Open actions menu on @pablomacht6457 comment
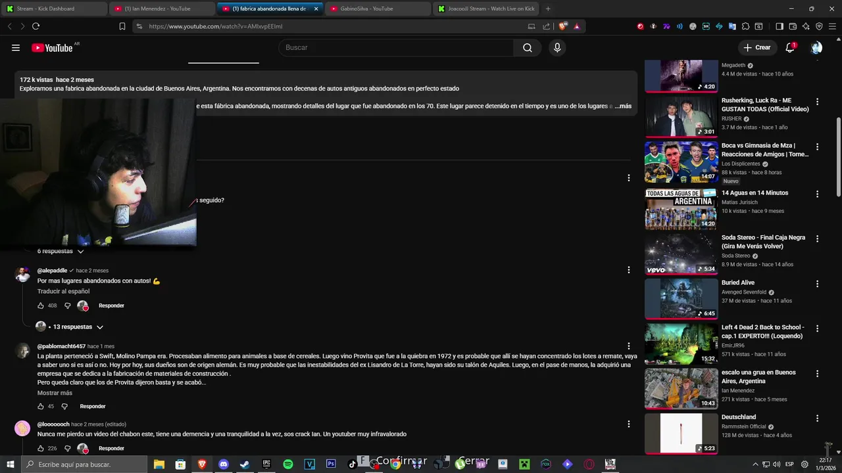 click(x=629, y=346)
